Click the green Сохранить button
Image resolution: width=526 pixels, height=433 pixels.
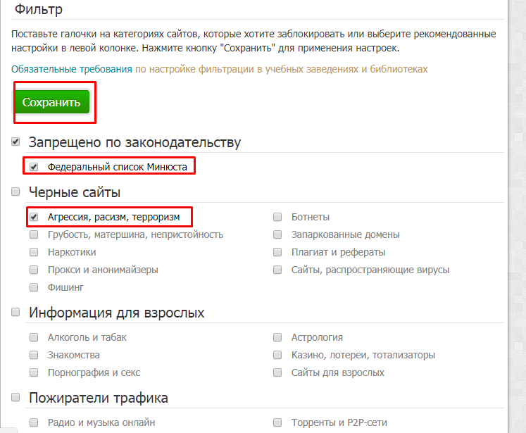click(x=52, y=102)
